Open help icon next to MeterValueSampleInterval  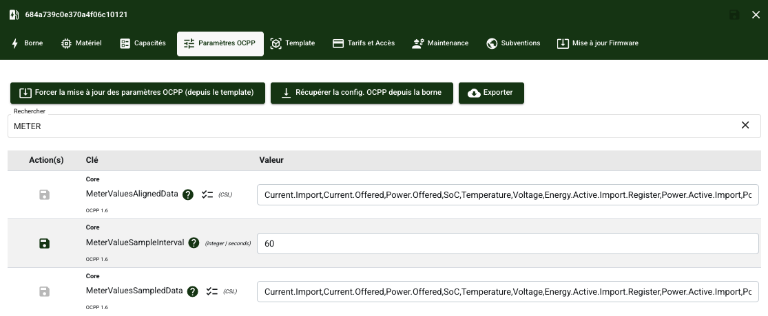pos(194,242)
